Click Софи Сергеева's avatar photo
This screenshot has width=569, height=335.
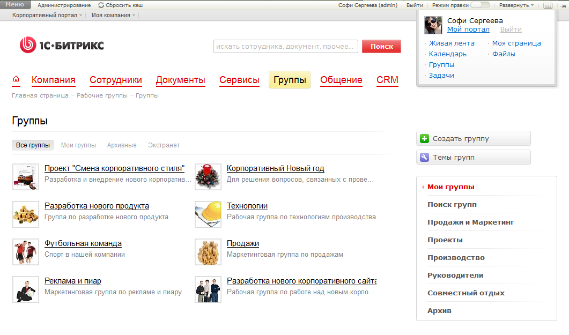(x=433, y=25)
